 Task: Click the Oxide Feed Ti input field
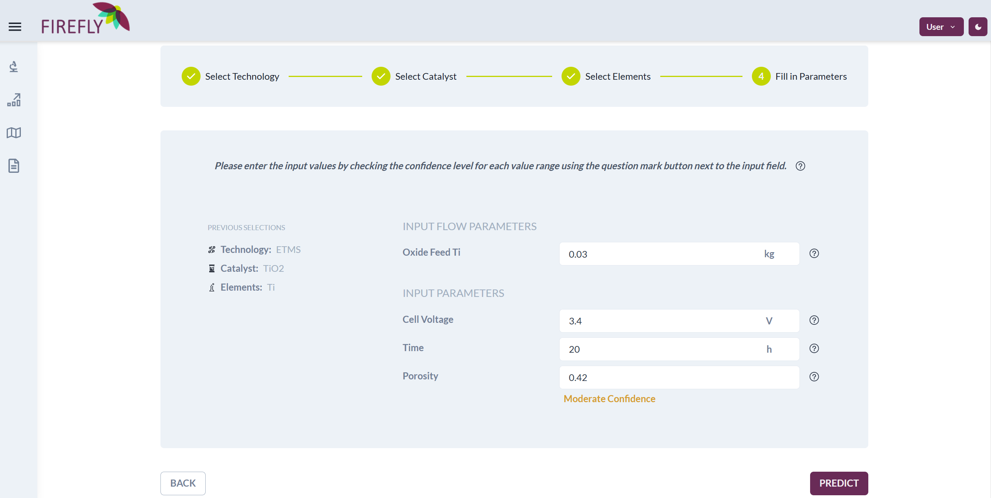coord(661,254)
